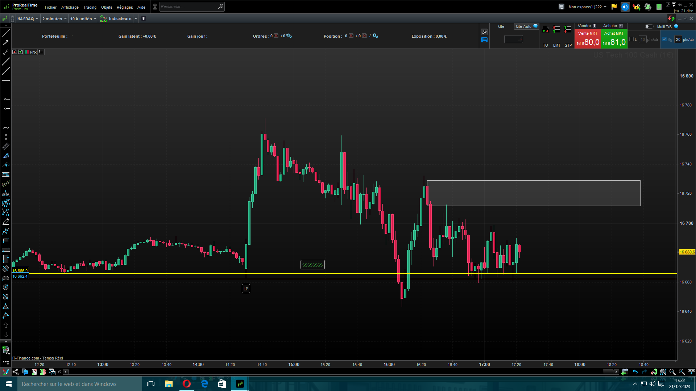Expand the 2 minutes timeframe dropdown
Image resolution: width=696 pixels, height=391 pixels.
54,19
